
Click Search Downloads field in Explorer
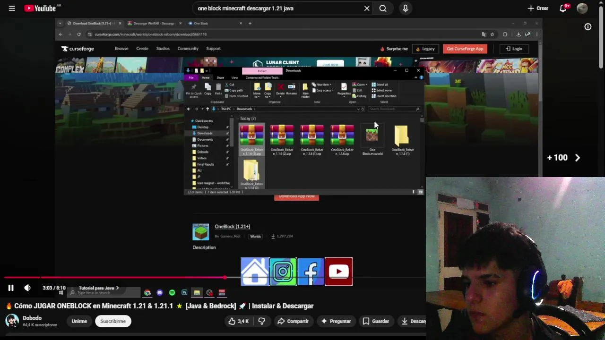coord(394,109)
